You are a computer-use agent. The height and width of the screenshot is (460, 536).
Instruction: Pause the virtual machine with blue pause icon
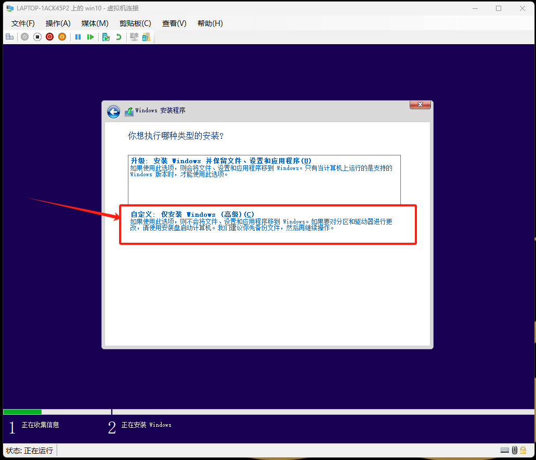78,37
